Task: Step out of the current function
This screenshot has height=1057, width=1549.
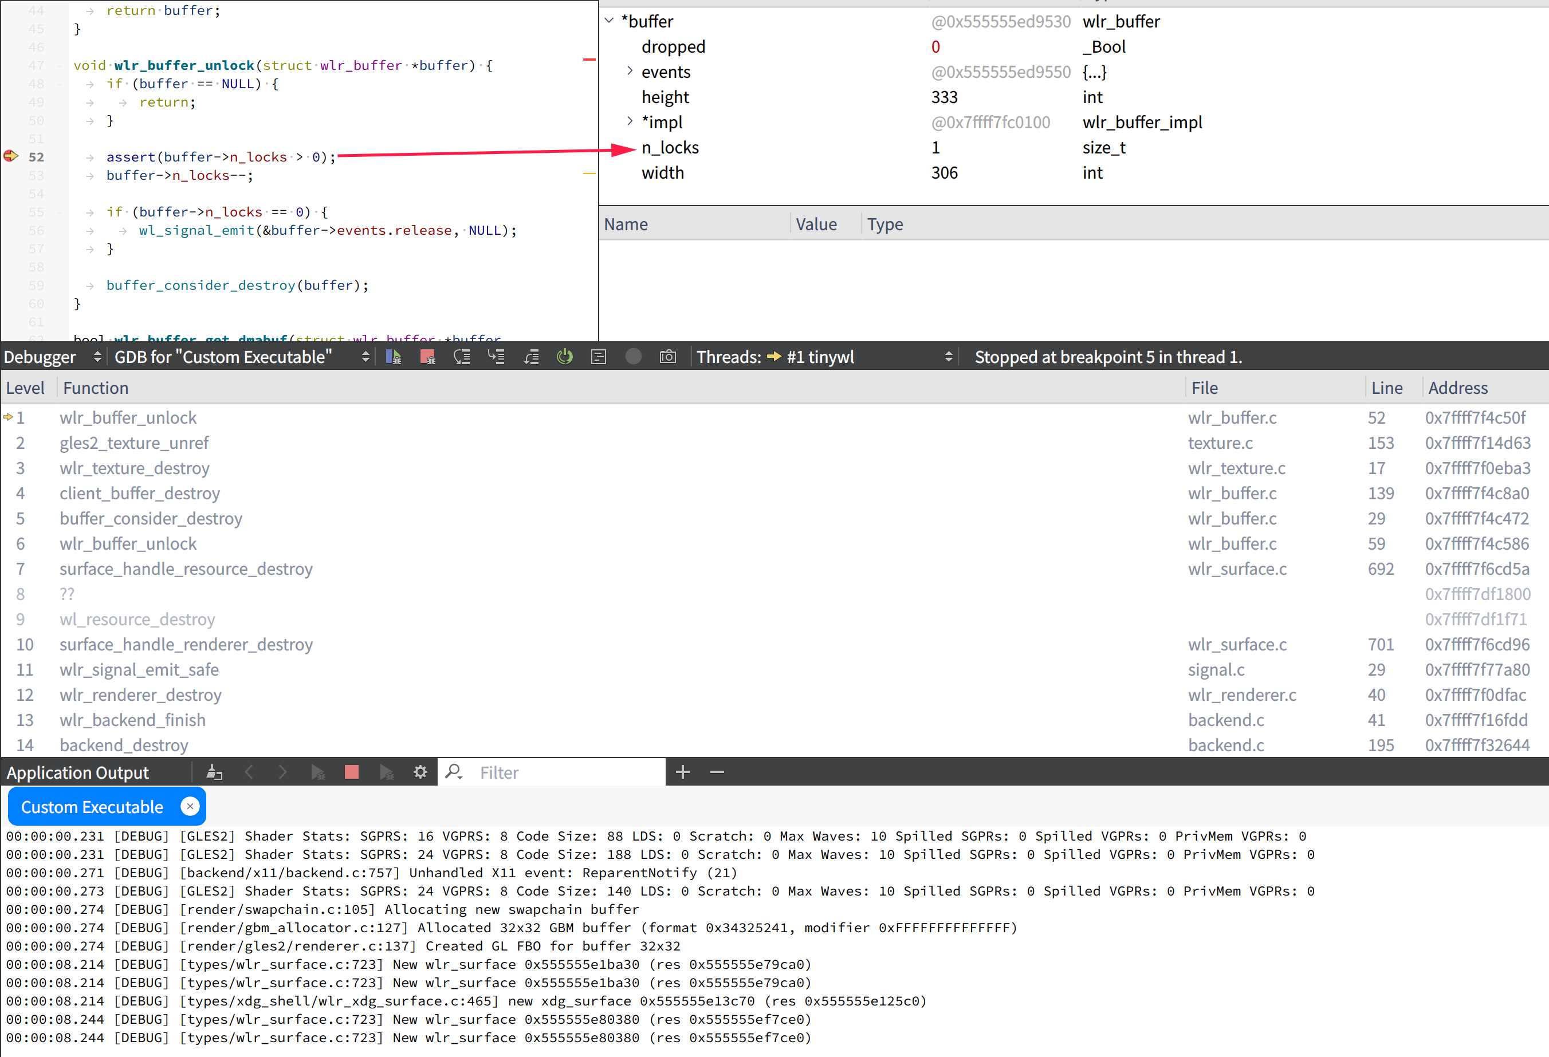Action: (x=531, y=356)
